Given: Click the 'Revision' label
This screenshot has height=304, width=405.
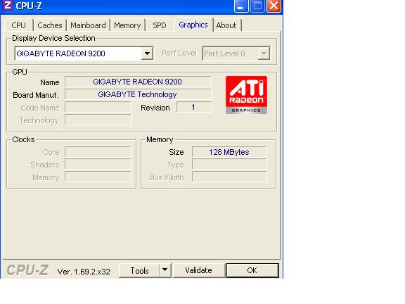Looking at the screenshot, I should (155, 108).
